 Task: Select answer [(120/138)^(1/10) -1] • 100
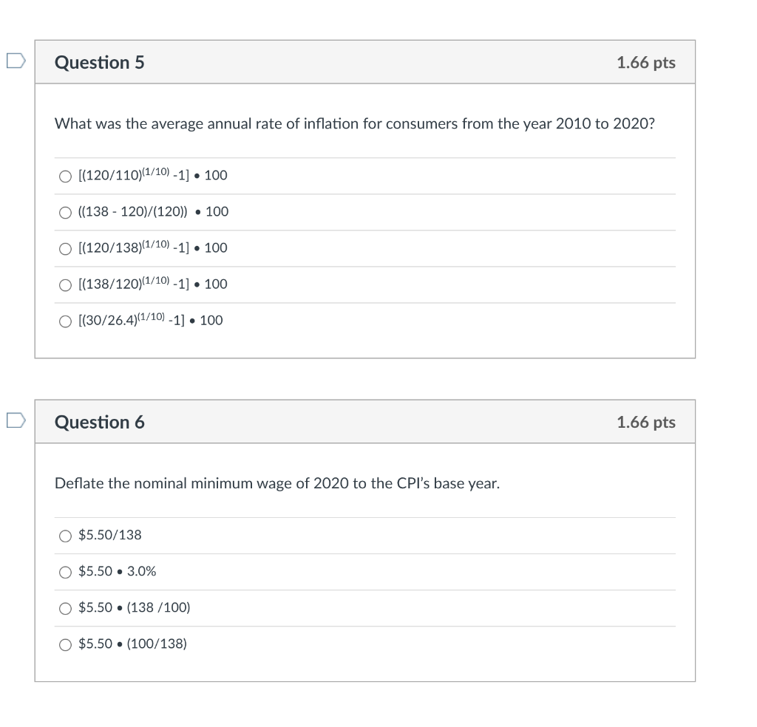tap(65, 248)
